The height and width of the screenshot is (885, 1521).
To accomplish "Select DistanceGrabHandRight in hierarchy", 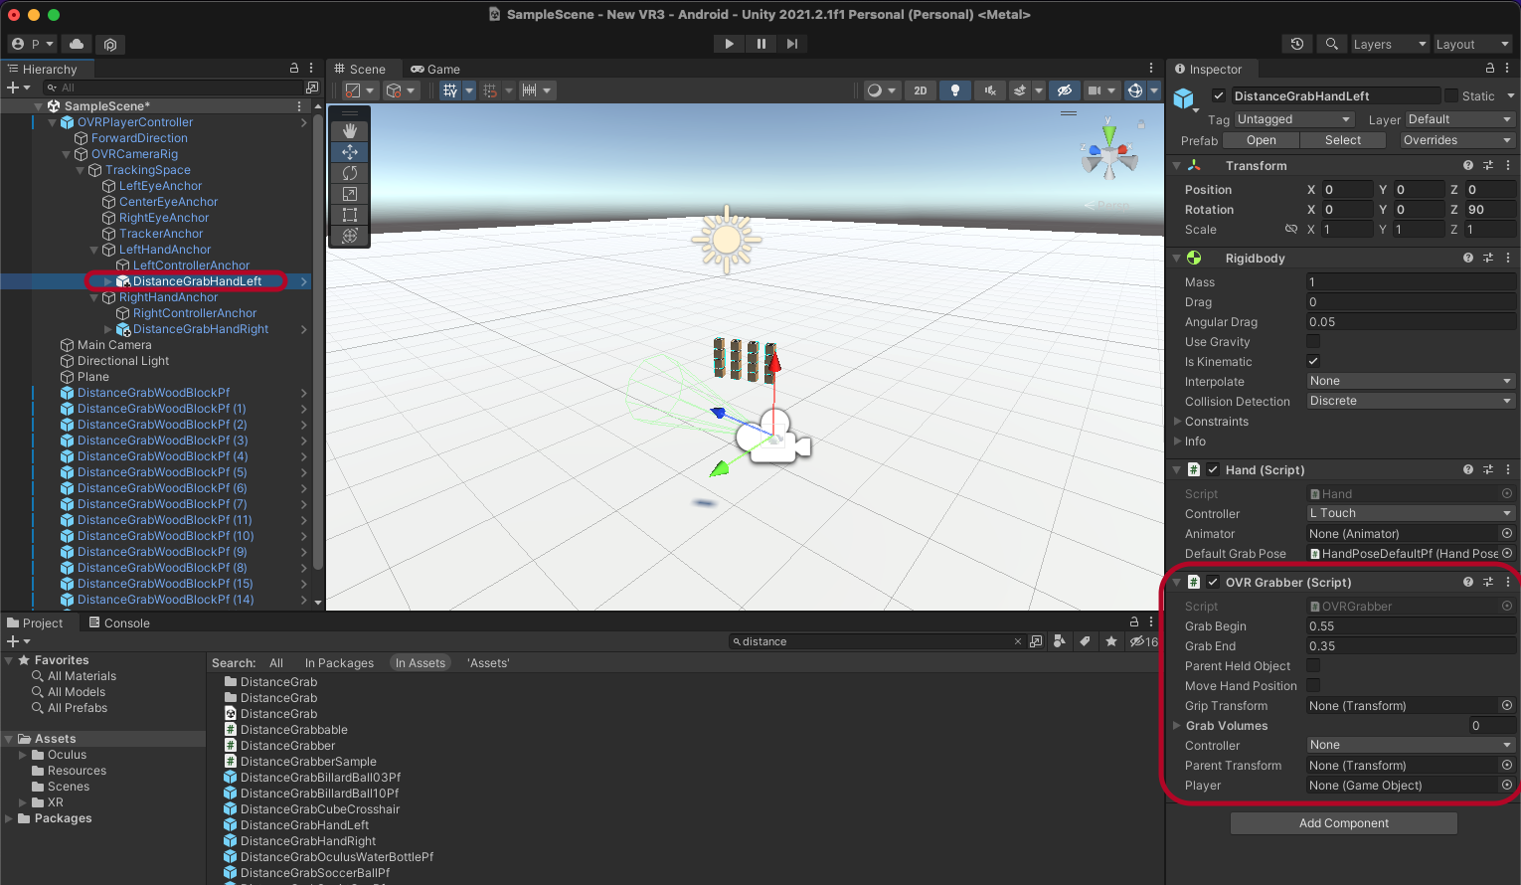I will point(201,329).
